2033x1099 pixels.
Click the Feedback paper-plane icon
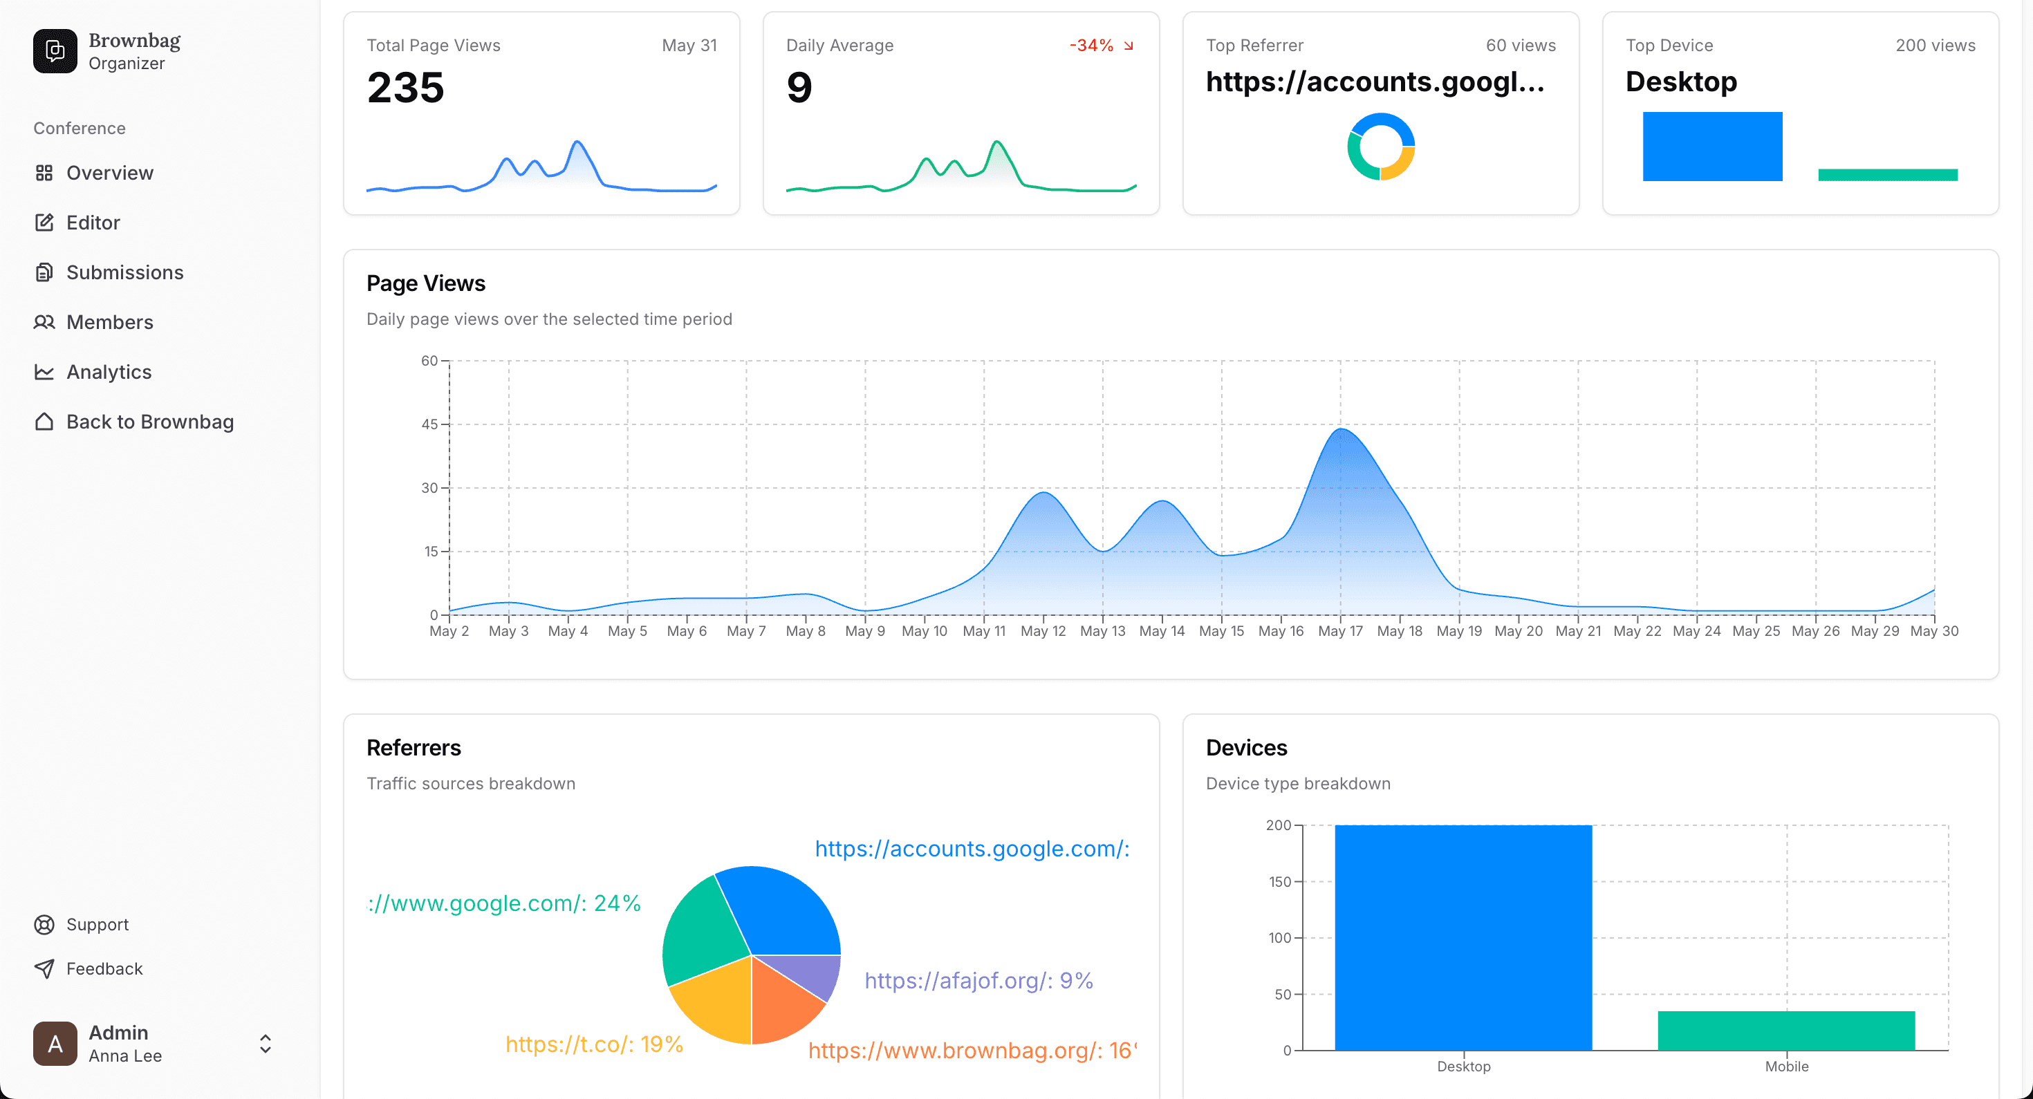pyautogui.click(x=45, y=969)
